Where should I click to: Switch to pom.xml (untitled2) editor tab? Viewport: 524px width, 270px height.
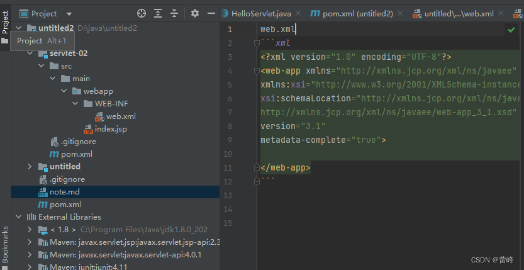tap(357, 14)
